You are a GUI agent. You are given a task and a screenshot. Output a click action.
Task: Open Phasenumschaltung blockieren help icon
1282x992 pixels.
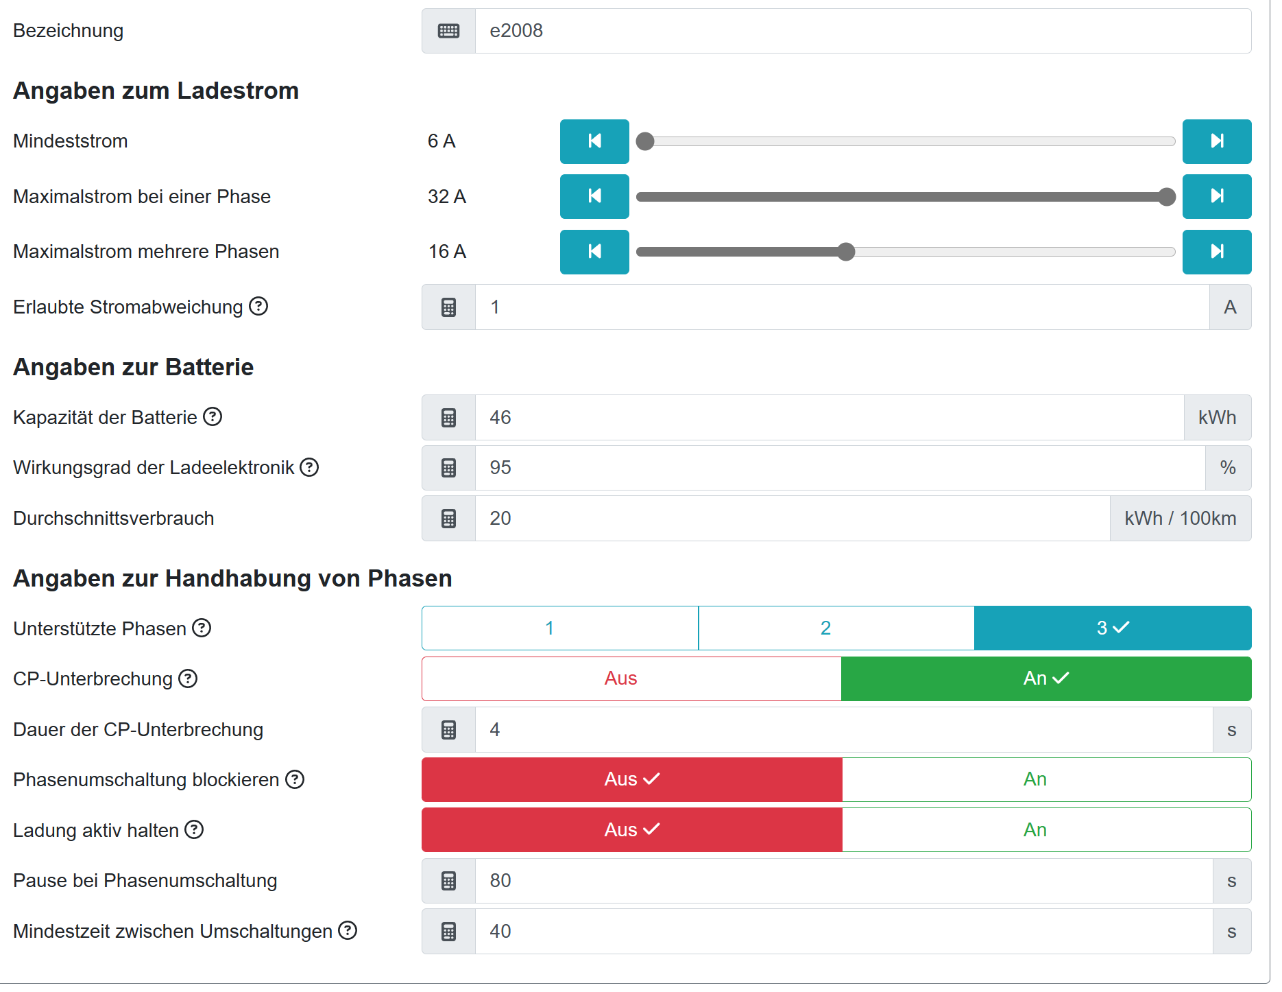[295, 779]
